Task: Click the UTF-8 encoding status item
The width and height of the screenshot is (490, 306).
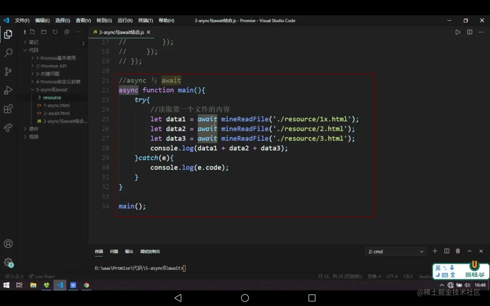Action: [x=392, y=276]
